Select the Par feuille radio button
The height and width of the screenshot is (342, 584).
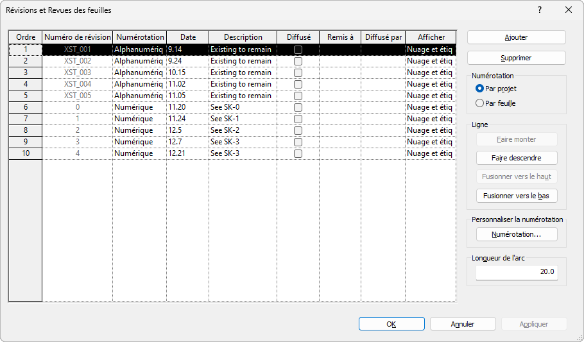coord(480,103)
